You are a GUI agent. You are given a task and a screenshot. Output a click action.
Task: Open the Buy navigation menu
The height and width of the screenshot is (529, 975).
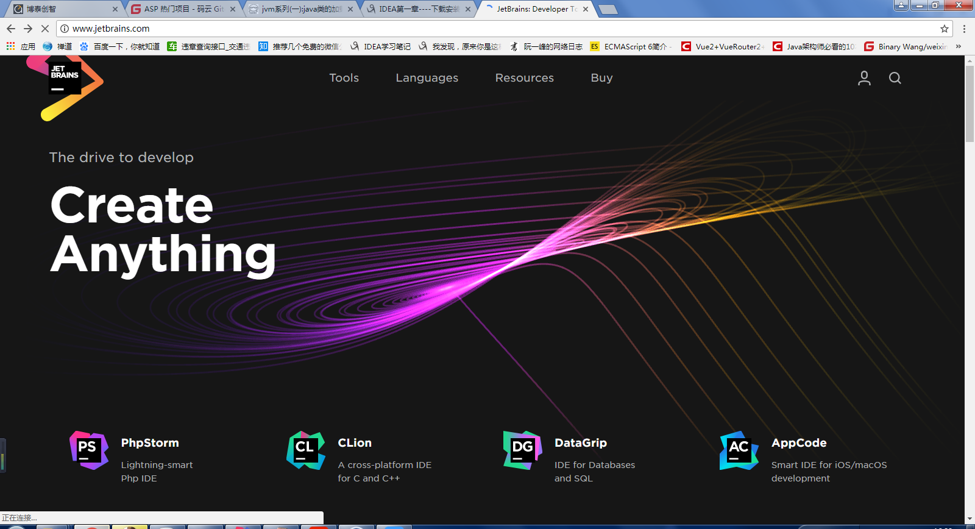tap(602, 78)
